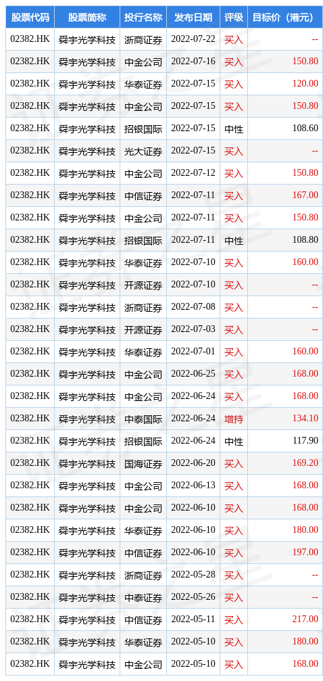Click the 评级 column header

pos(234,18)
